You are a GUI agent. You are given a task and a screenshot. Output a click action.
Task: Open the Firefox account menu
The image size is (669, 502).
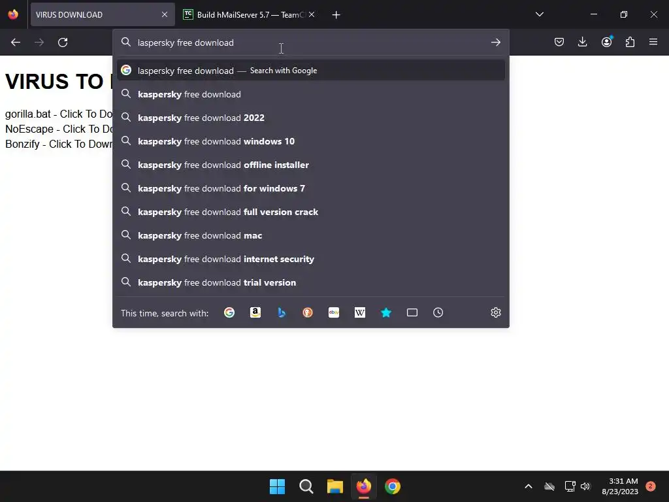coord(606,42)
